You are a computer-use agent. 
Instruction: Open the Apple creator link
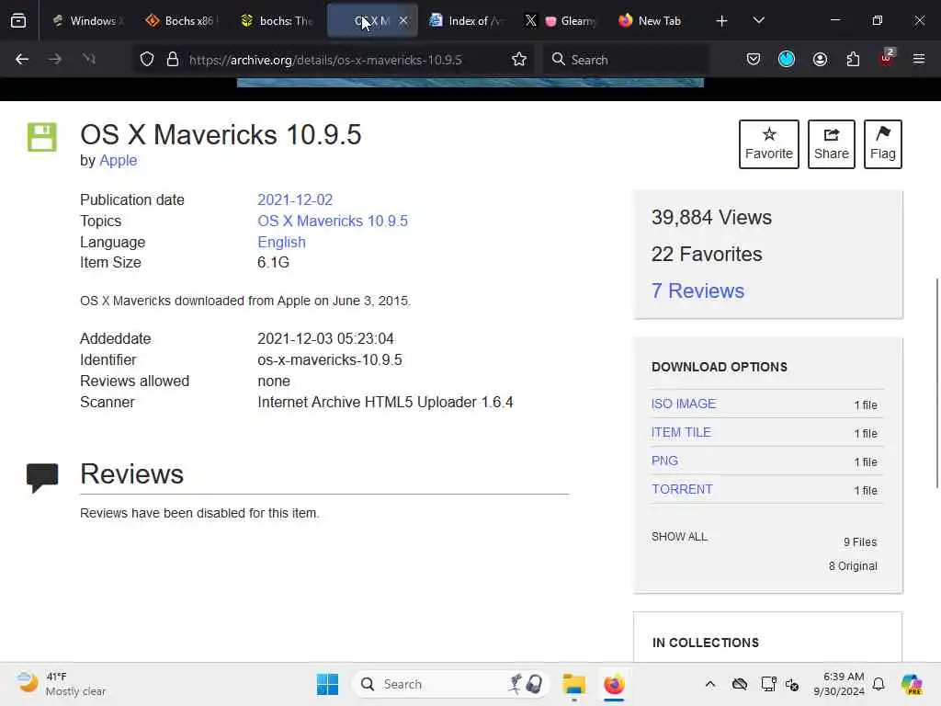coord(119,160)
